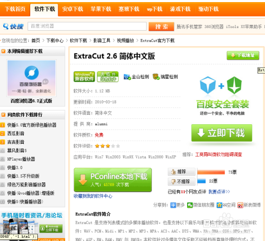Open 绿色万能影音播放器 in ranking list
The image size is (265, 241).
[x=26, y=184]
